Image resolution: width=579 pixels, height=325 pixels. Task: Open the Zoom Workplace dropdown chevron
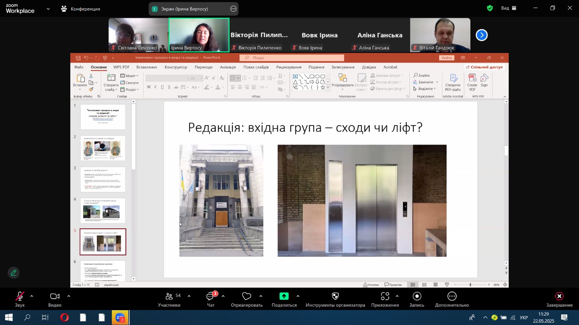click(x=48, y=9)
